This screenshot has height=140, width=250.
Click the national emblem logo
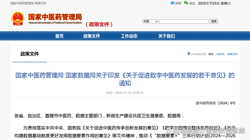[x=18, y=18]
